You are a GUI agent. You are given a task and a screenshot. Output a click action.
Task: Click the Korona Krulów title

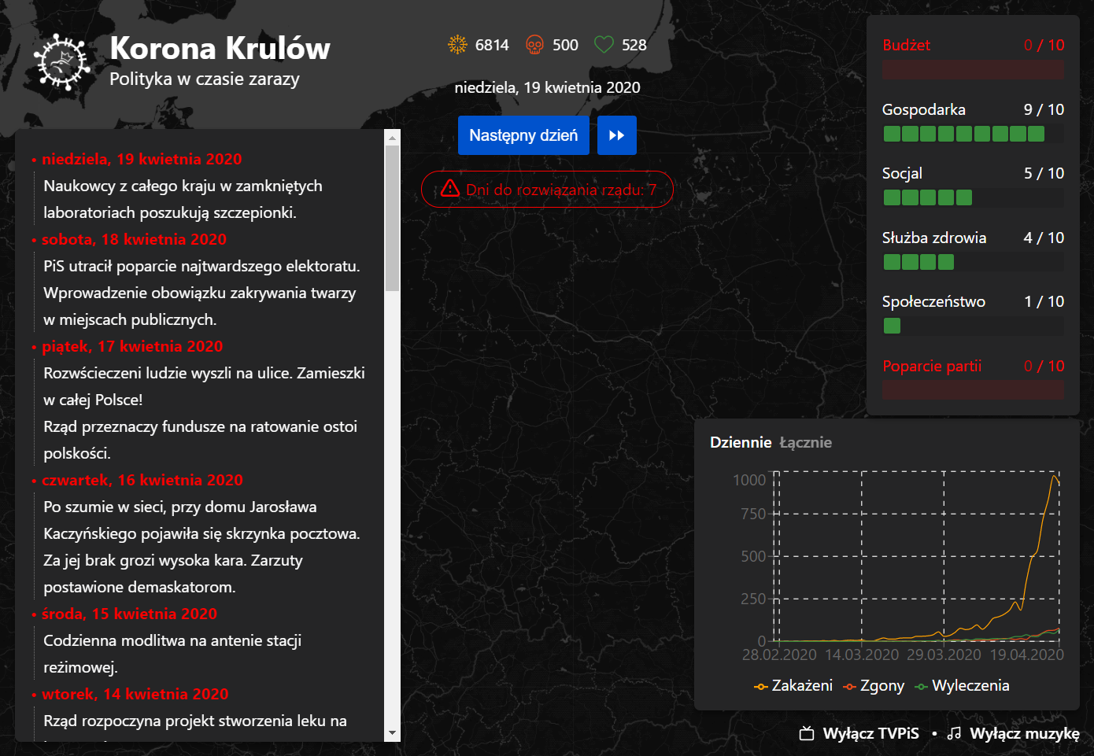(220, 48)
